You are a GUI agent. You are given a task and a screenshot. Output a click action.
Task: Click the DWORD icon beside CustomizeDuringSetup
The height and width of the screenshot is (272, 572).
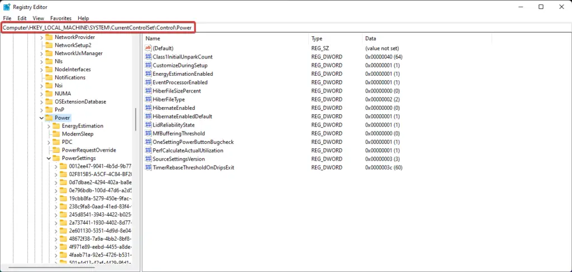(x=148, y=65)
